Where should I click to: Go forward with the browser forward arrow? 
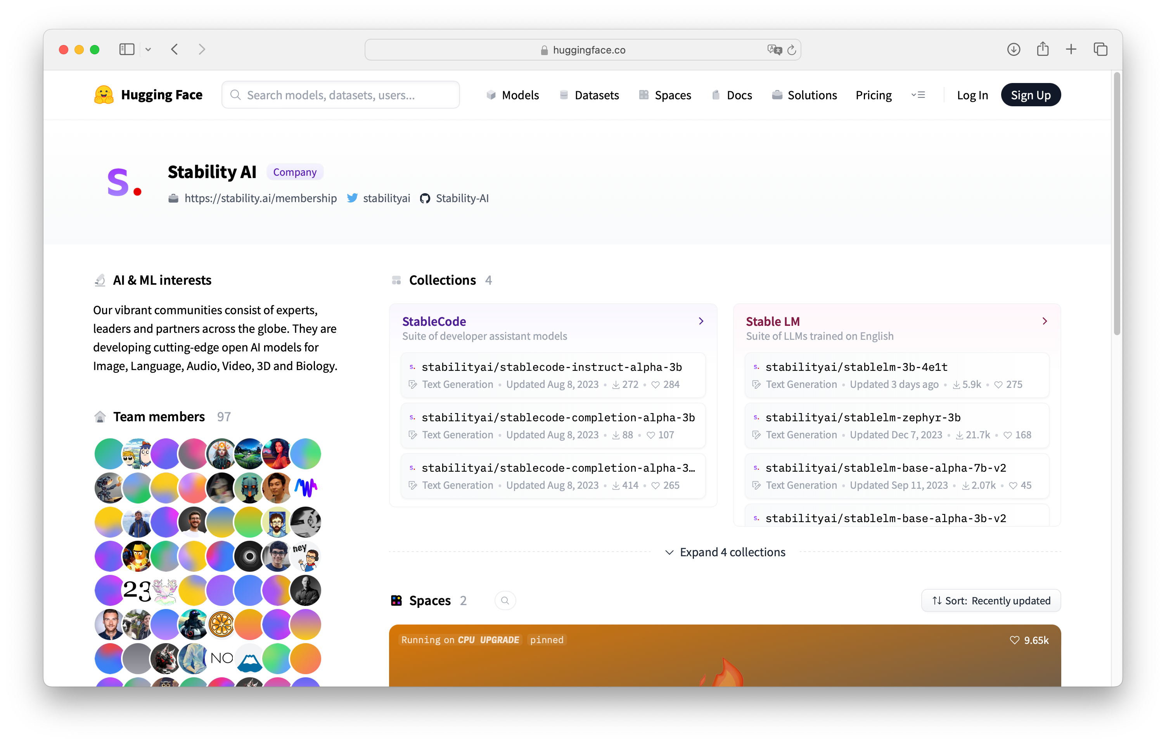click(x=202, y=49)
